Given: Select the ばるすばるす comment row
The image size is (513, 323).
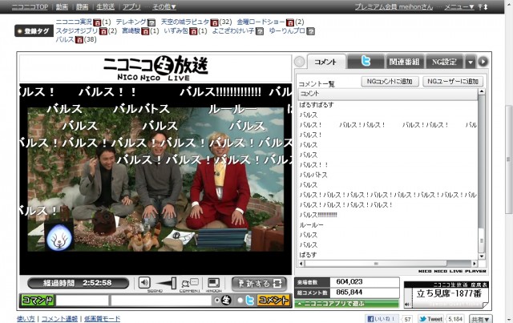Looking at the screenshot, I should [388, 105].
